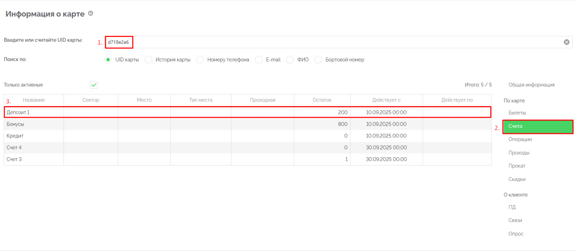Choose the ФИО search radio button

(290, 60)
